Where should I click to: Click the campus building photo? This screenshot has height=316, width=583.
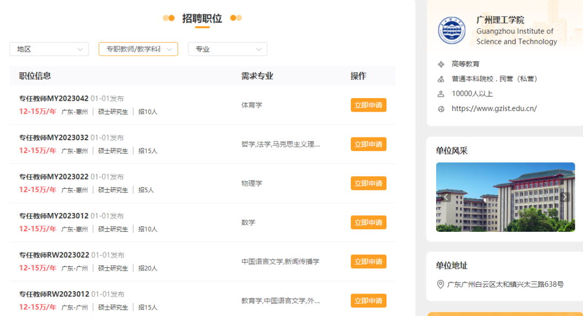(x=505, y=197)
